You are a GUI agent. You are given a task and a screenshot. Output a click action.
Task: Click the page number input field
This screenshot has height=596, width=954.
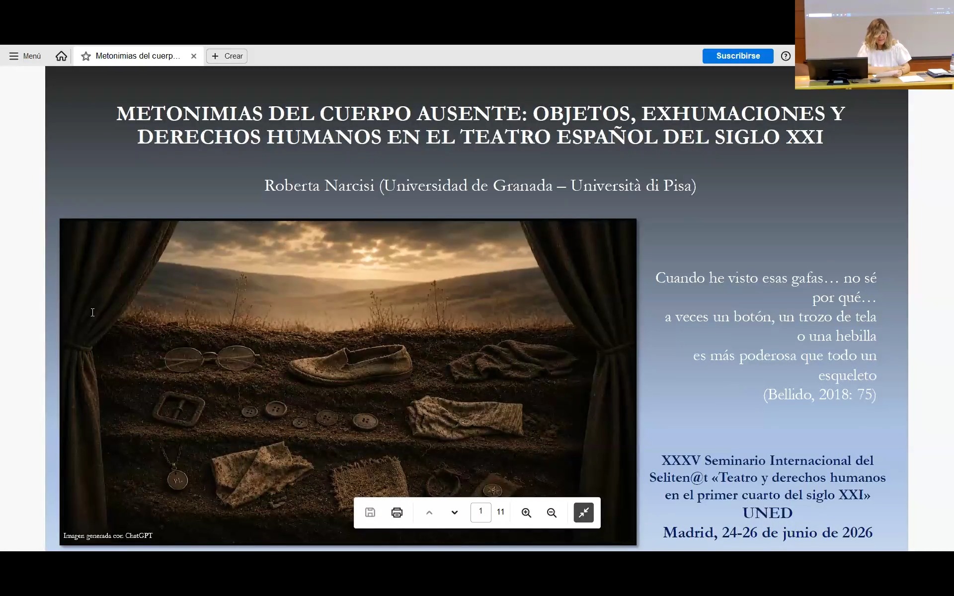click(x=480, y=512)
